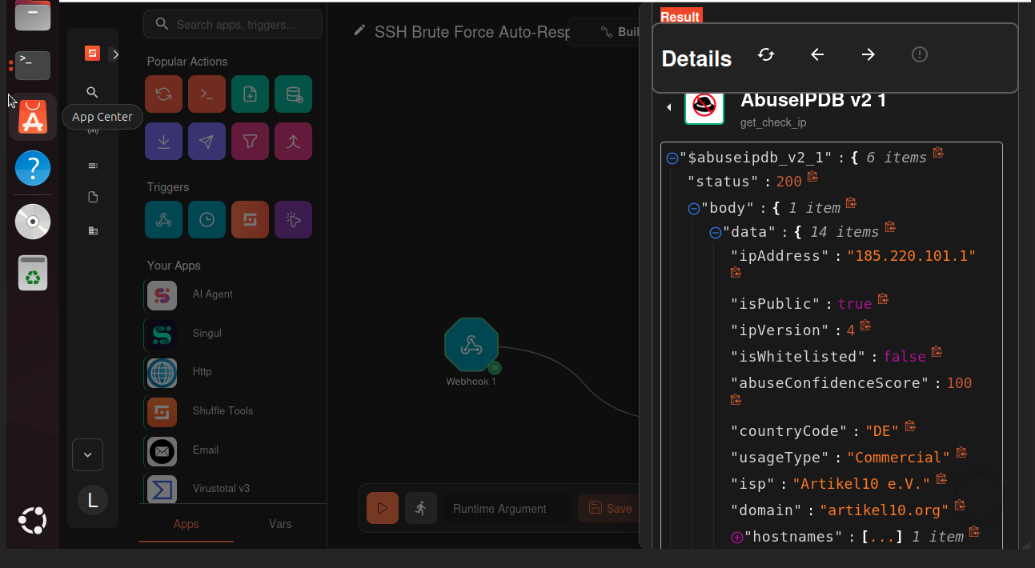1035x568 pixels.
Task: Run the workflow with the play button
Action: point(383,508)
